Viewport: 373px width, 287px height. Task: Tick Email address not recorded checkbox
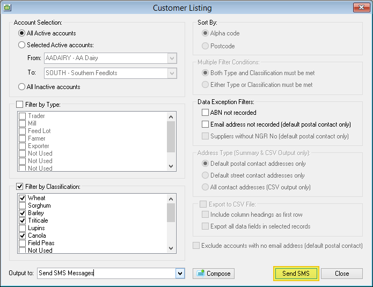click(205, 124)
